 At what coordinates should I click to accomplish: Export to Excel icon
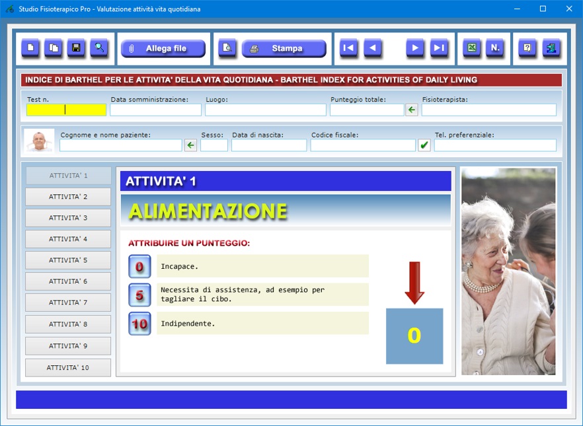click(x=472, y=48)
